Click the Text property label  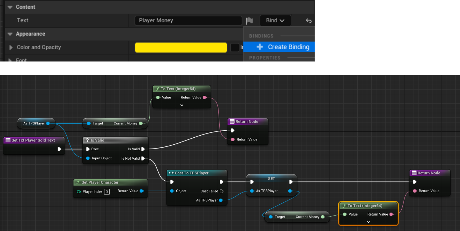[23, 20]
